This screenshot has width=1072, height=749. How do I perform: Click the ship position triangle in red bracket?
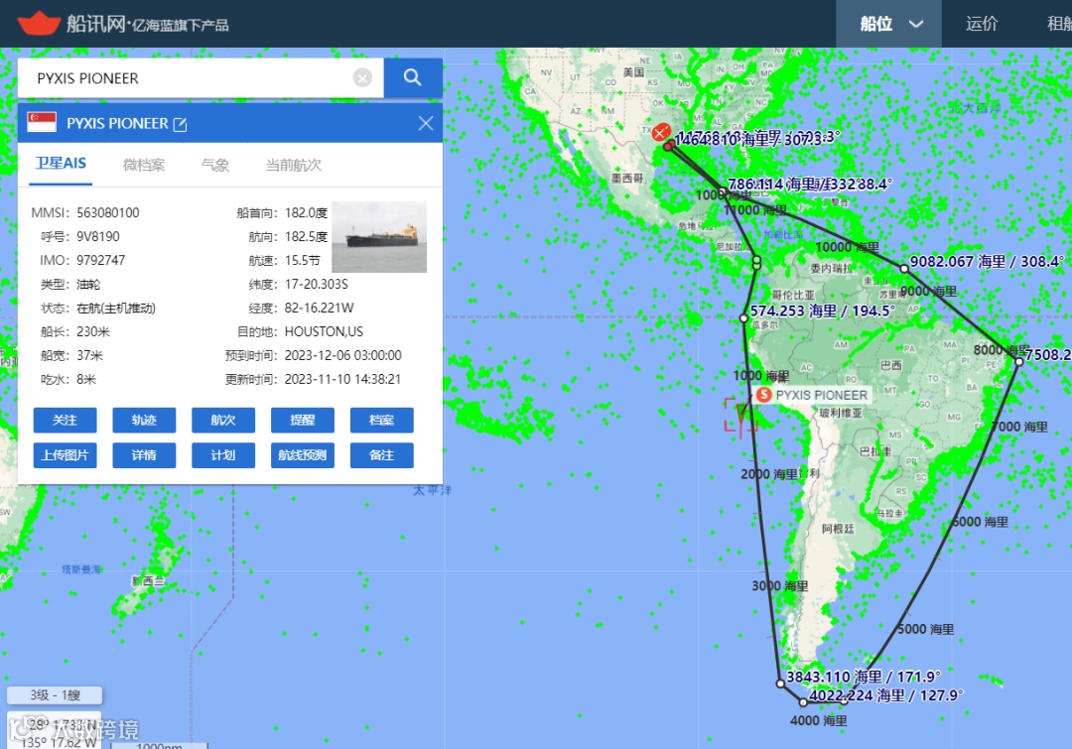(741, 412)
